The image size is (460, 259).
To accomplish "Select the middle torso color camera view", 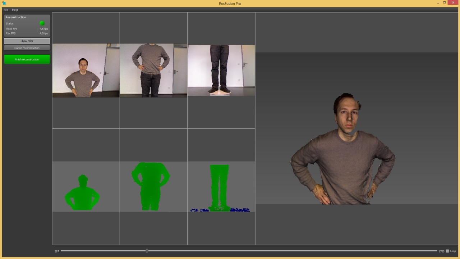I will coord(153,71).
